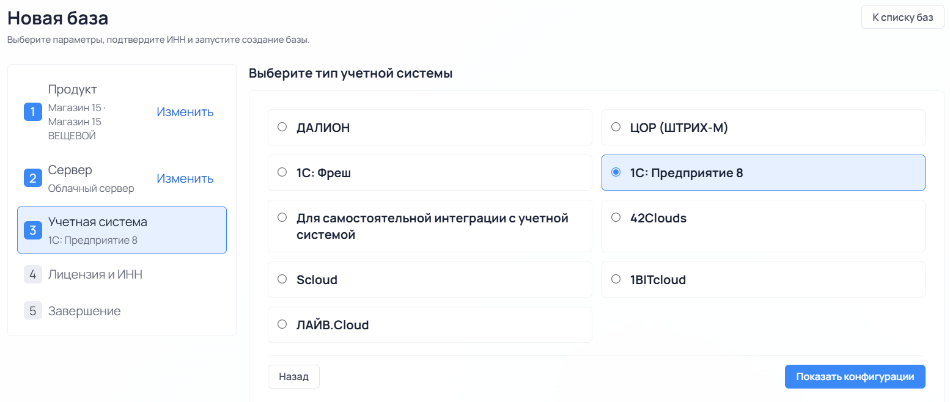950x402 pixels.
Task: Click the Выберите тип учетной системы heading
Action: (x=351, y=74)
